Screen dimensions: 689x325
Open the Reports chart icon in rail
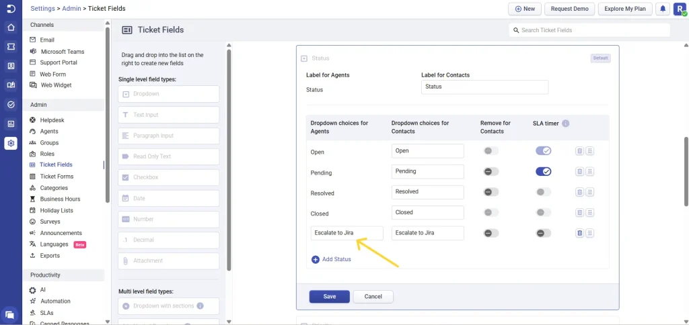11,124
